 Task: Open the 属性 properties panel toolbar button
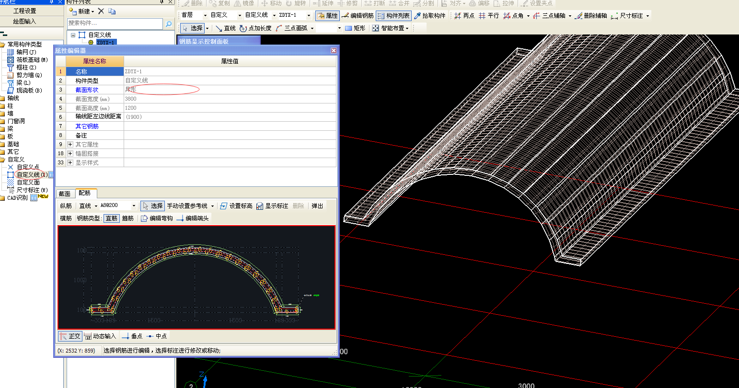coord(327,16)
